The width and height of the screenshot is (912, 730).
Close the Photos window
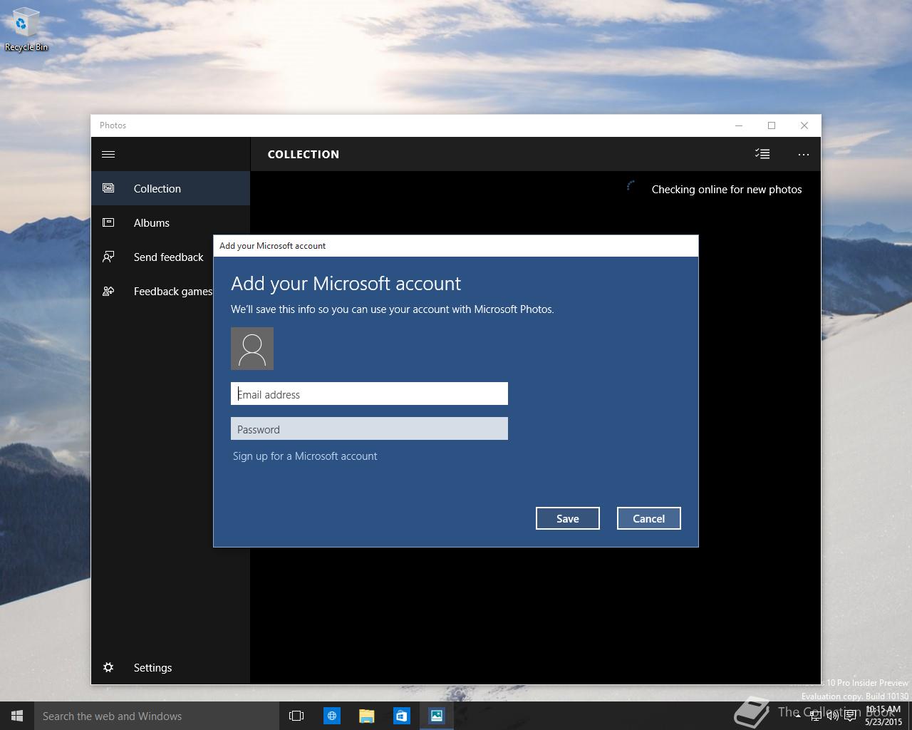click(x=804, y=125)
